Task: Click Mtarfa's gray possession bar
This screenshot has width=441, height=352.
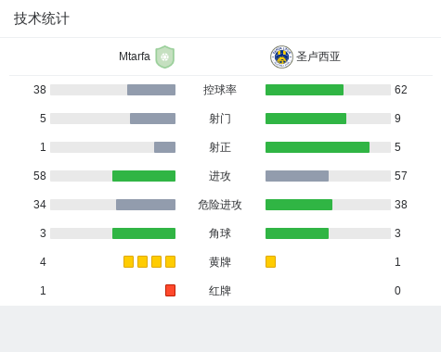Action: coord(151,90)
